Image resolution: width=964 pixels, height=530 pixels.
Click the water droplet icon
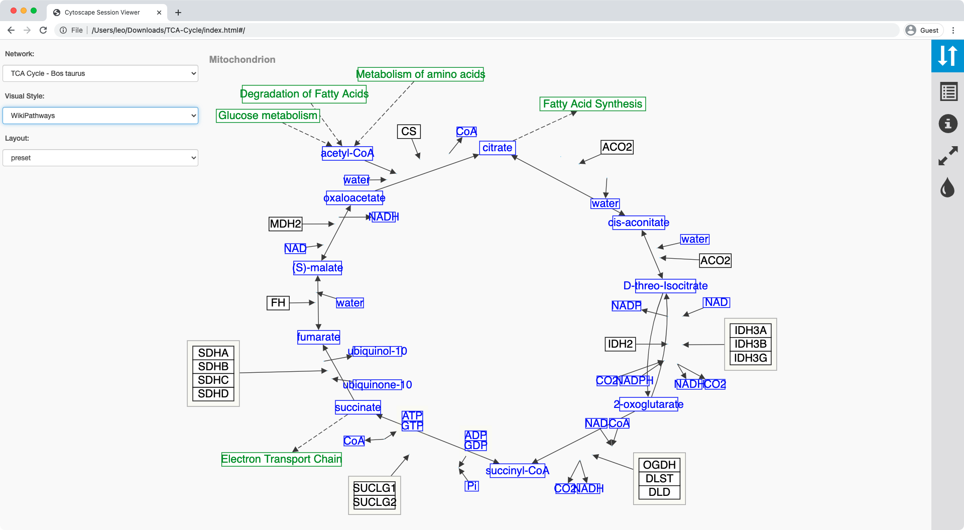pyautogui.click(x=947, y=188)
